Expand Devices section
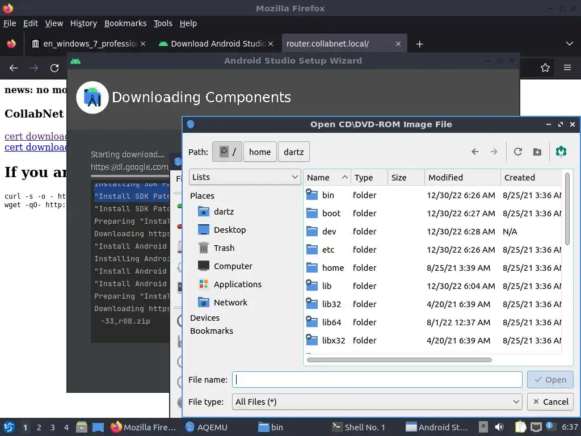The width and height of the screenshot is (581, 436). click(205, 318)
